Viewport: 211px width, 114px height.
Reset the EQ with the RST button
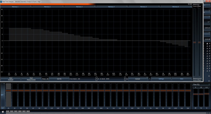coord(3,108)
